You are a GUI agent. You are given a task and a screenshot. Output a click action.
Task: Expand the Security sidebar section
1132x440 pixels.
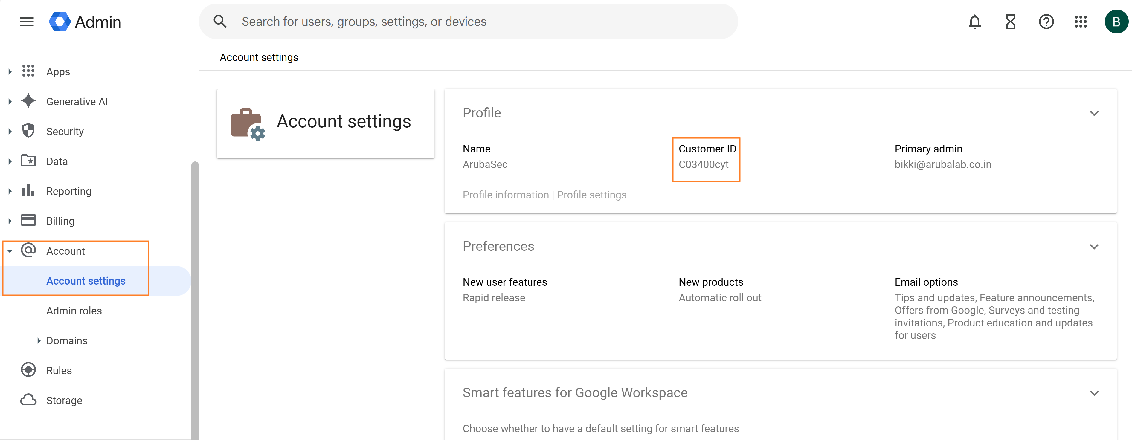tap(10, 131)
